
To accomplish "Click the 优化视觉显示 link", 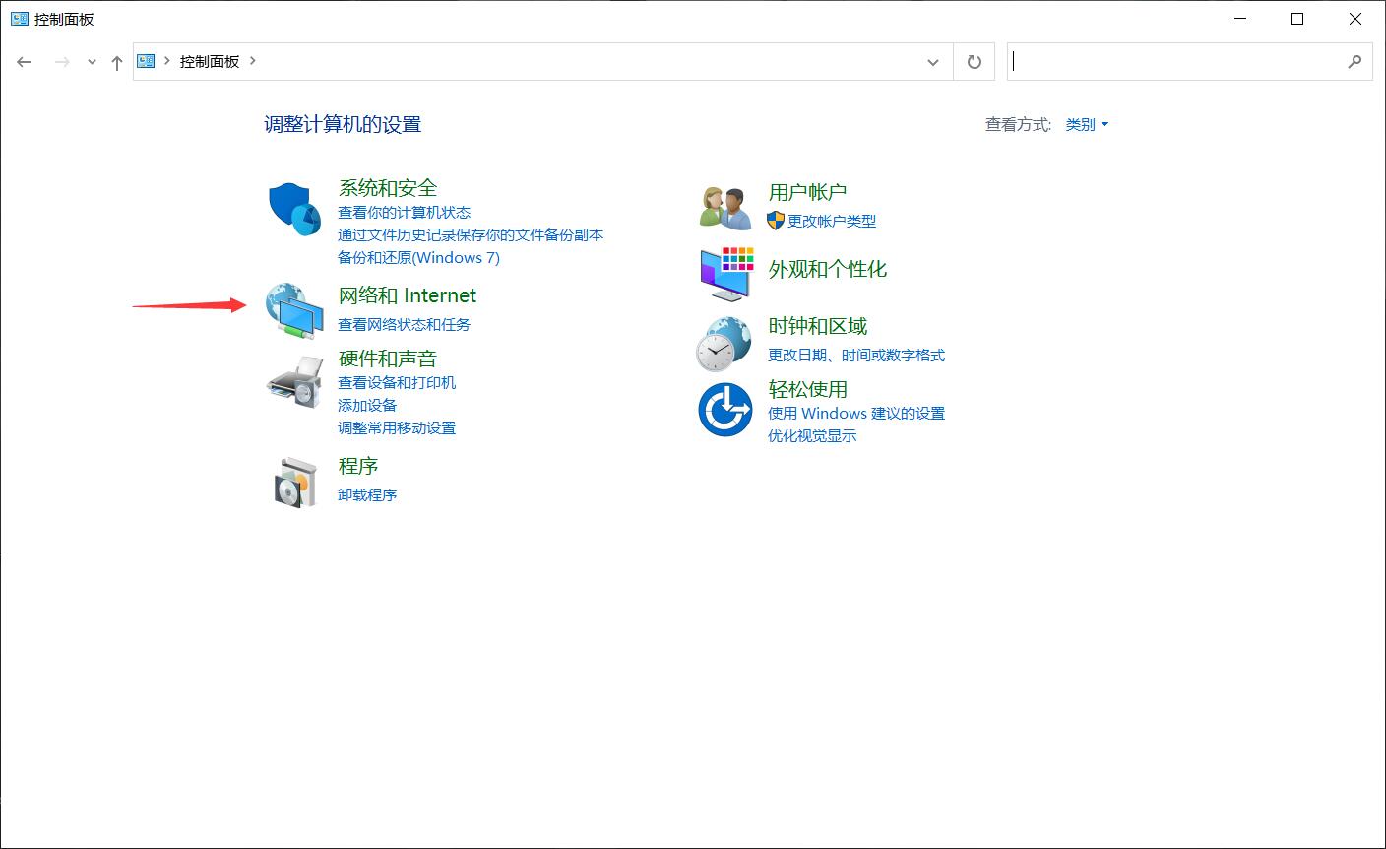I will (812, 435).
